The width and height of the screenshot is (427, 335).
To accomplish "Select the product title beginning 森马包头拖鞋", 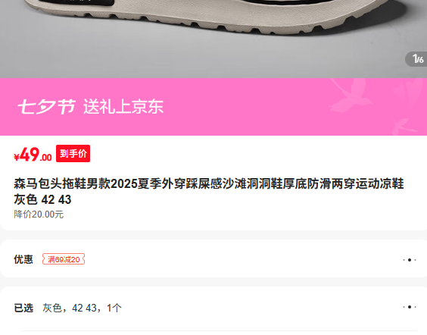I will coord(209,191).
